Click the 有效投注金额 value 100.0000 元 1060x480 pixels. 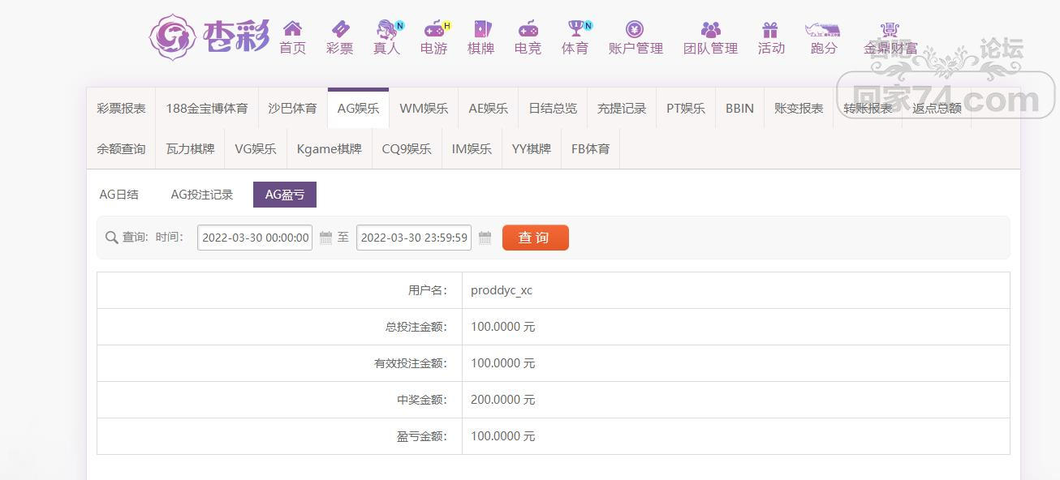pos(503,363)
